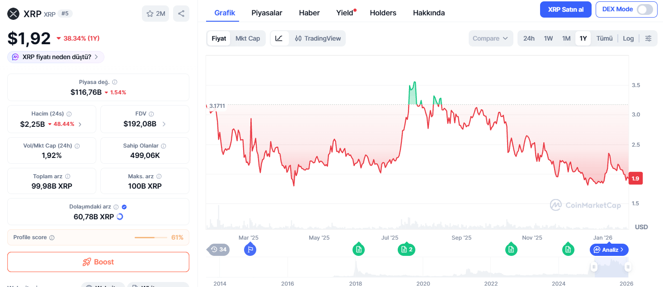Open chart settings sliders icon
663x287 pixels.
(x=648, y=38)
